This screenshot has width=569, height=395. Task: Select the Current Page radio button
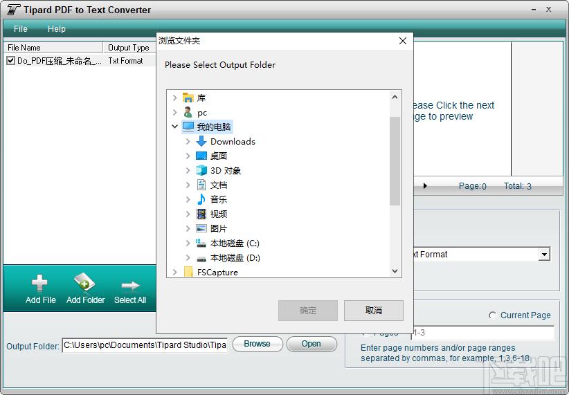pyautogui.click(x=492, y=315)
